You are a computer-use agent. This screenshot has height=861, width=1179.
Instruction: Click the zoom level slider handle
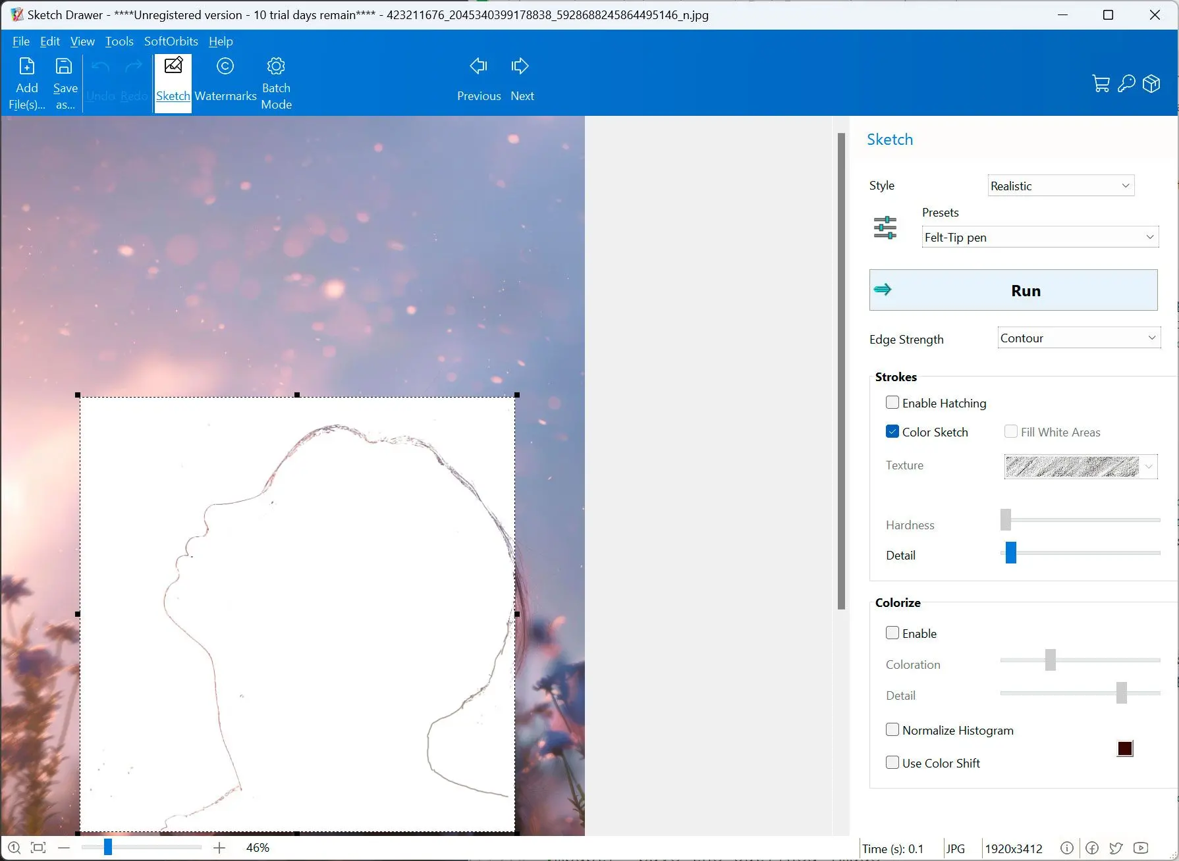(x=108, y=847)
